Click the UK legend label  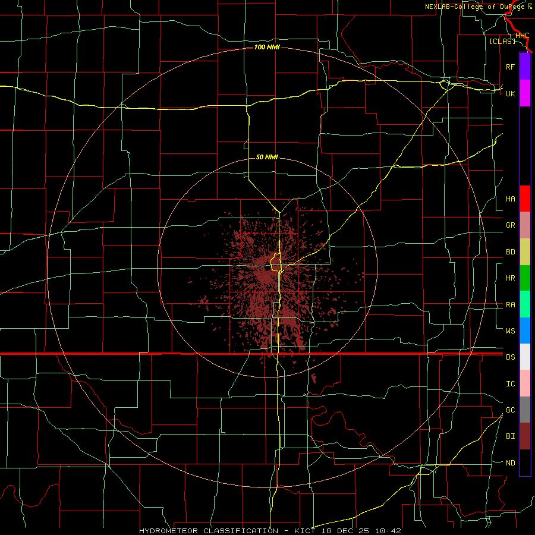click(x=510, y=93)
